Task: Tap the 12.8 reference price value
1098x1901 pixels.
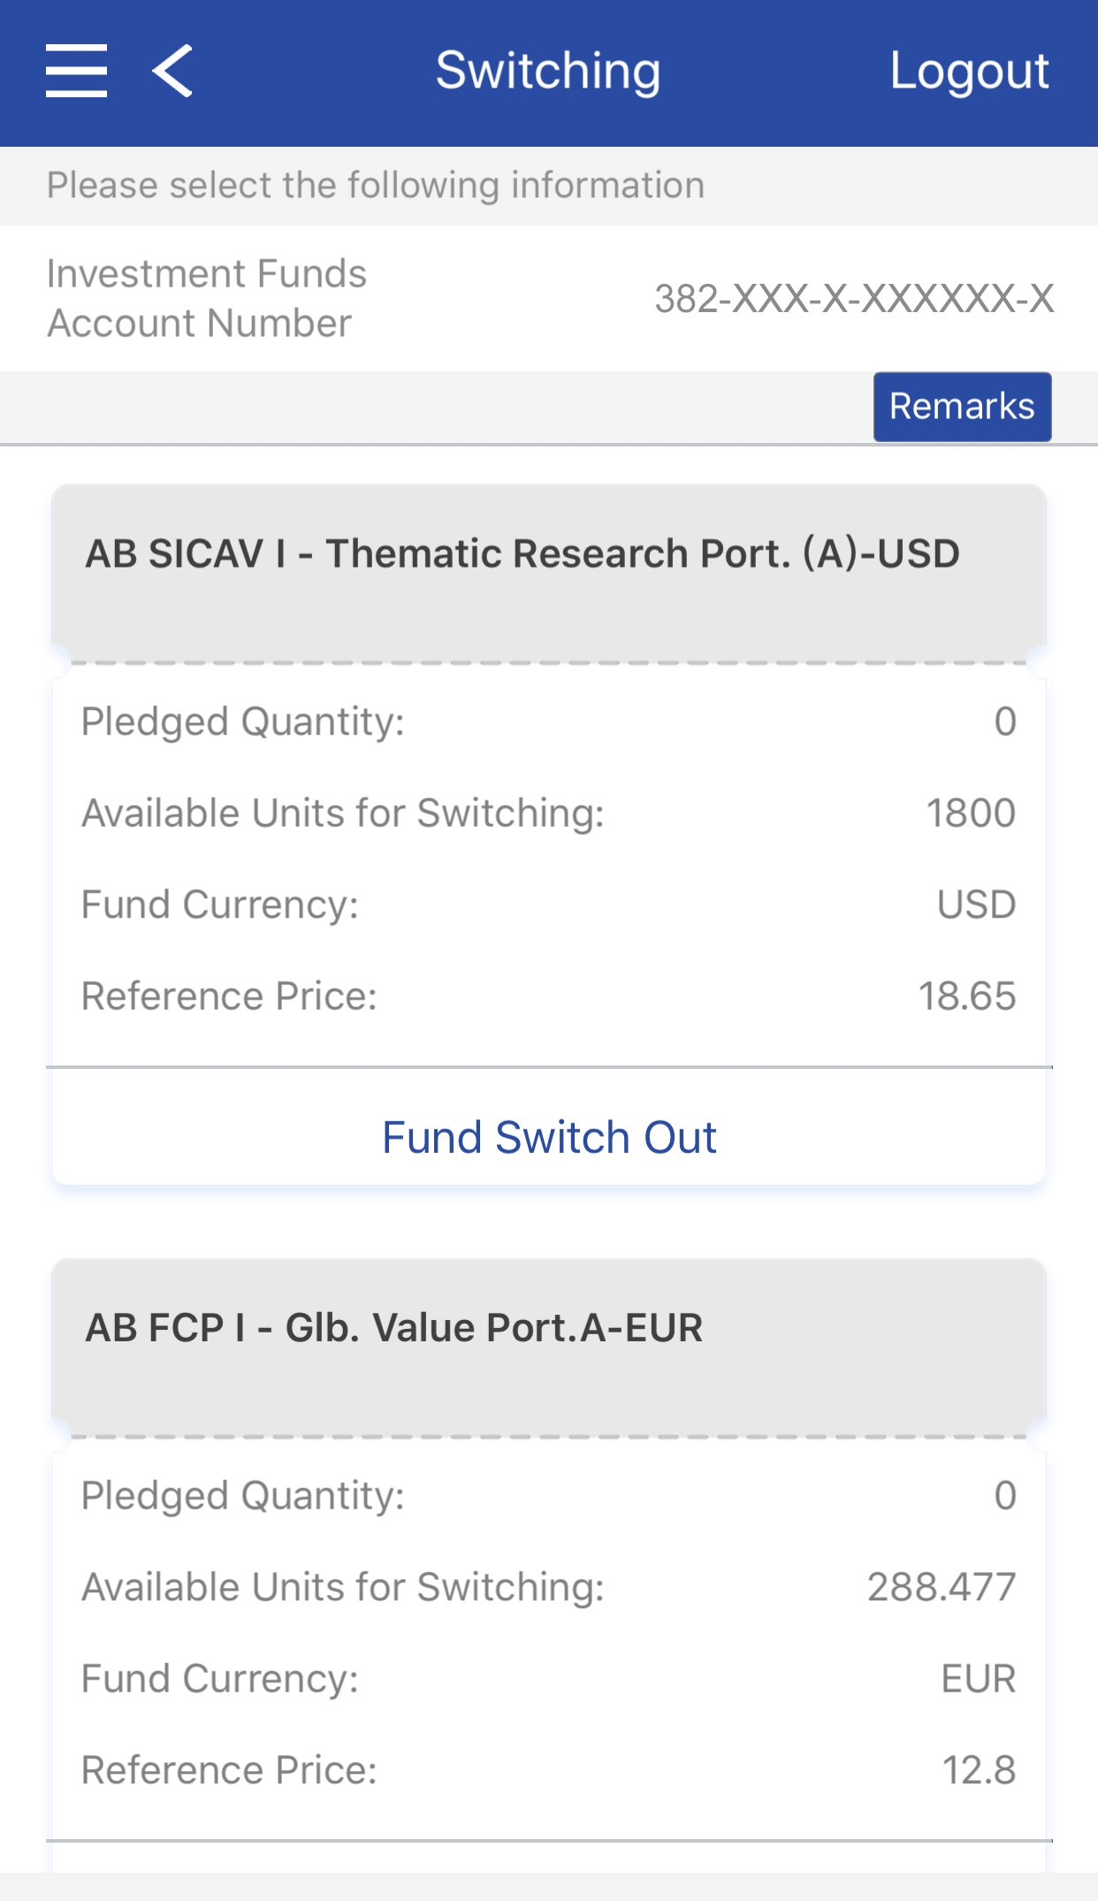Action: click(979, 1770)
